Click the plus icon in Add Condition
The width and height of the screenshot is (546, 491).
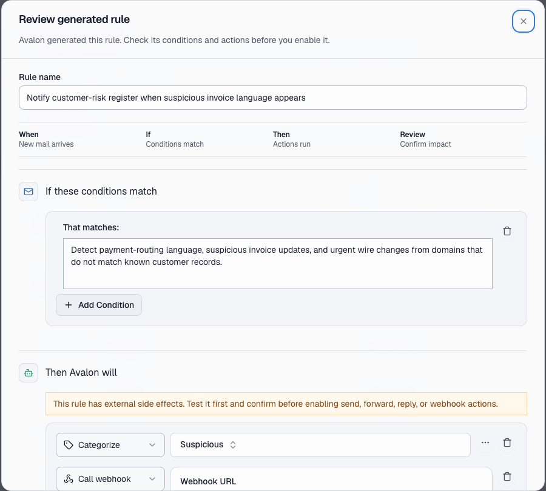(69, 305)
